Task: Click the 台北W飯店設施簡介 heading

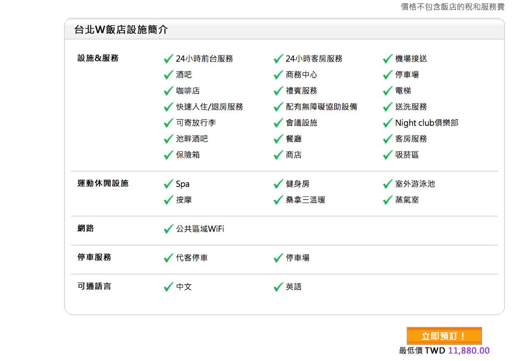Action: pos(121,29)
